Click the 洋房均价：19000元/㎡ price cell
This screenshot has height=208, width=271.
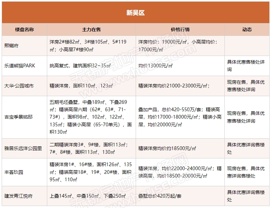(180, 46)
